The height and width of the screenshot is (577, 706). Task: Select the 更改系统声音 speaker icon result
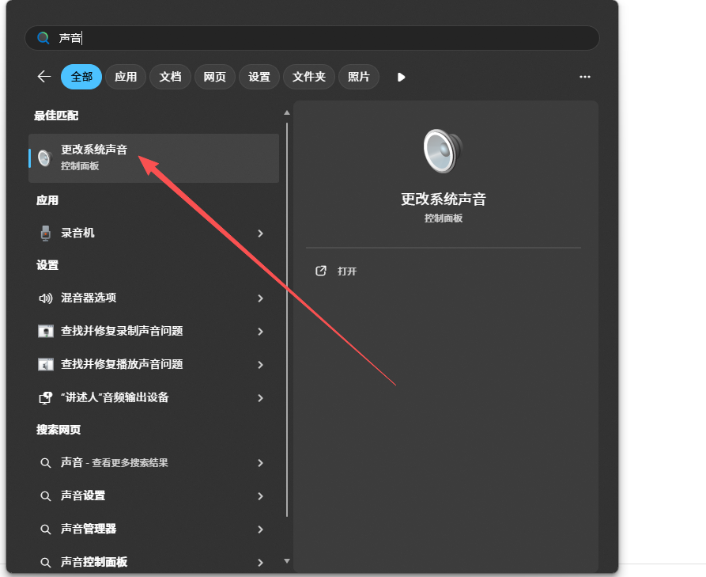tap(44, 158)
